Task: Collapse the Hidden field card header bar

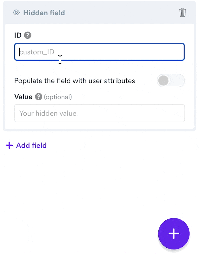Action: pos(99,12)
